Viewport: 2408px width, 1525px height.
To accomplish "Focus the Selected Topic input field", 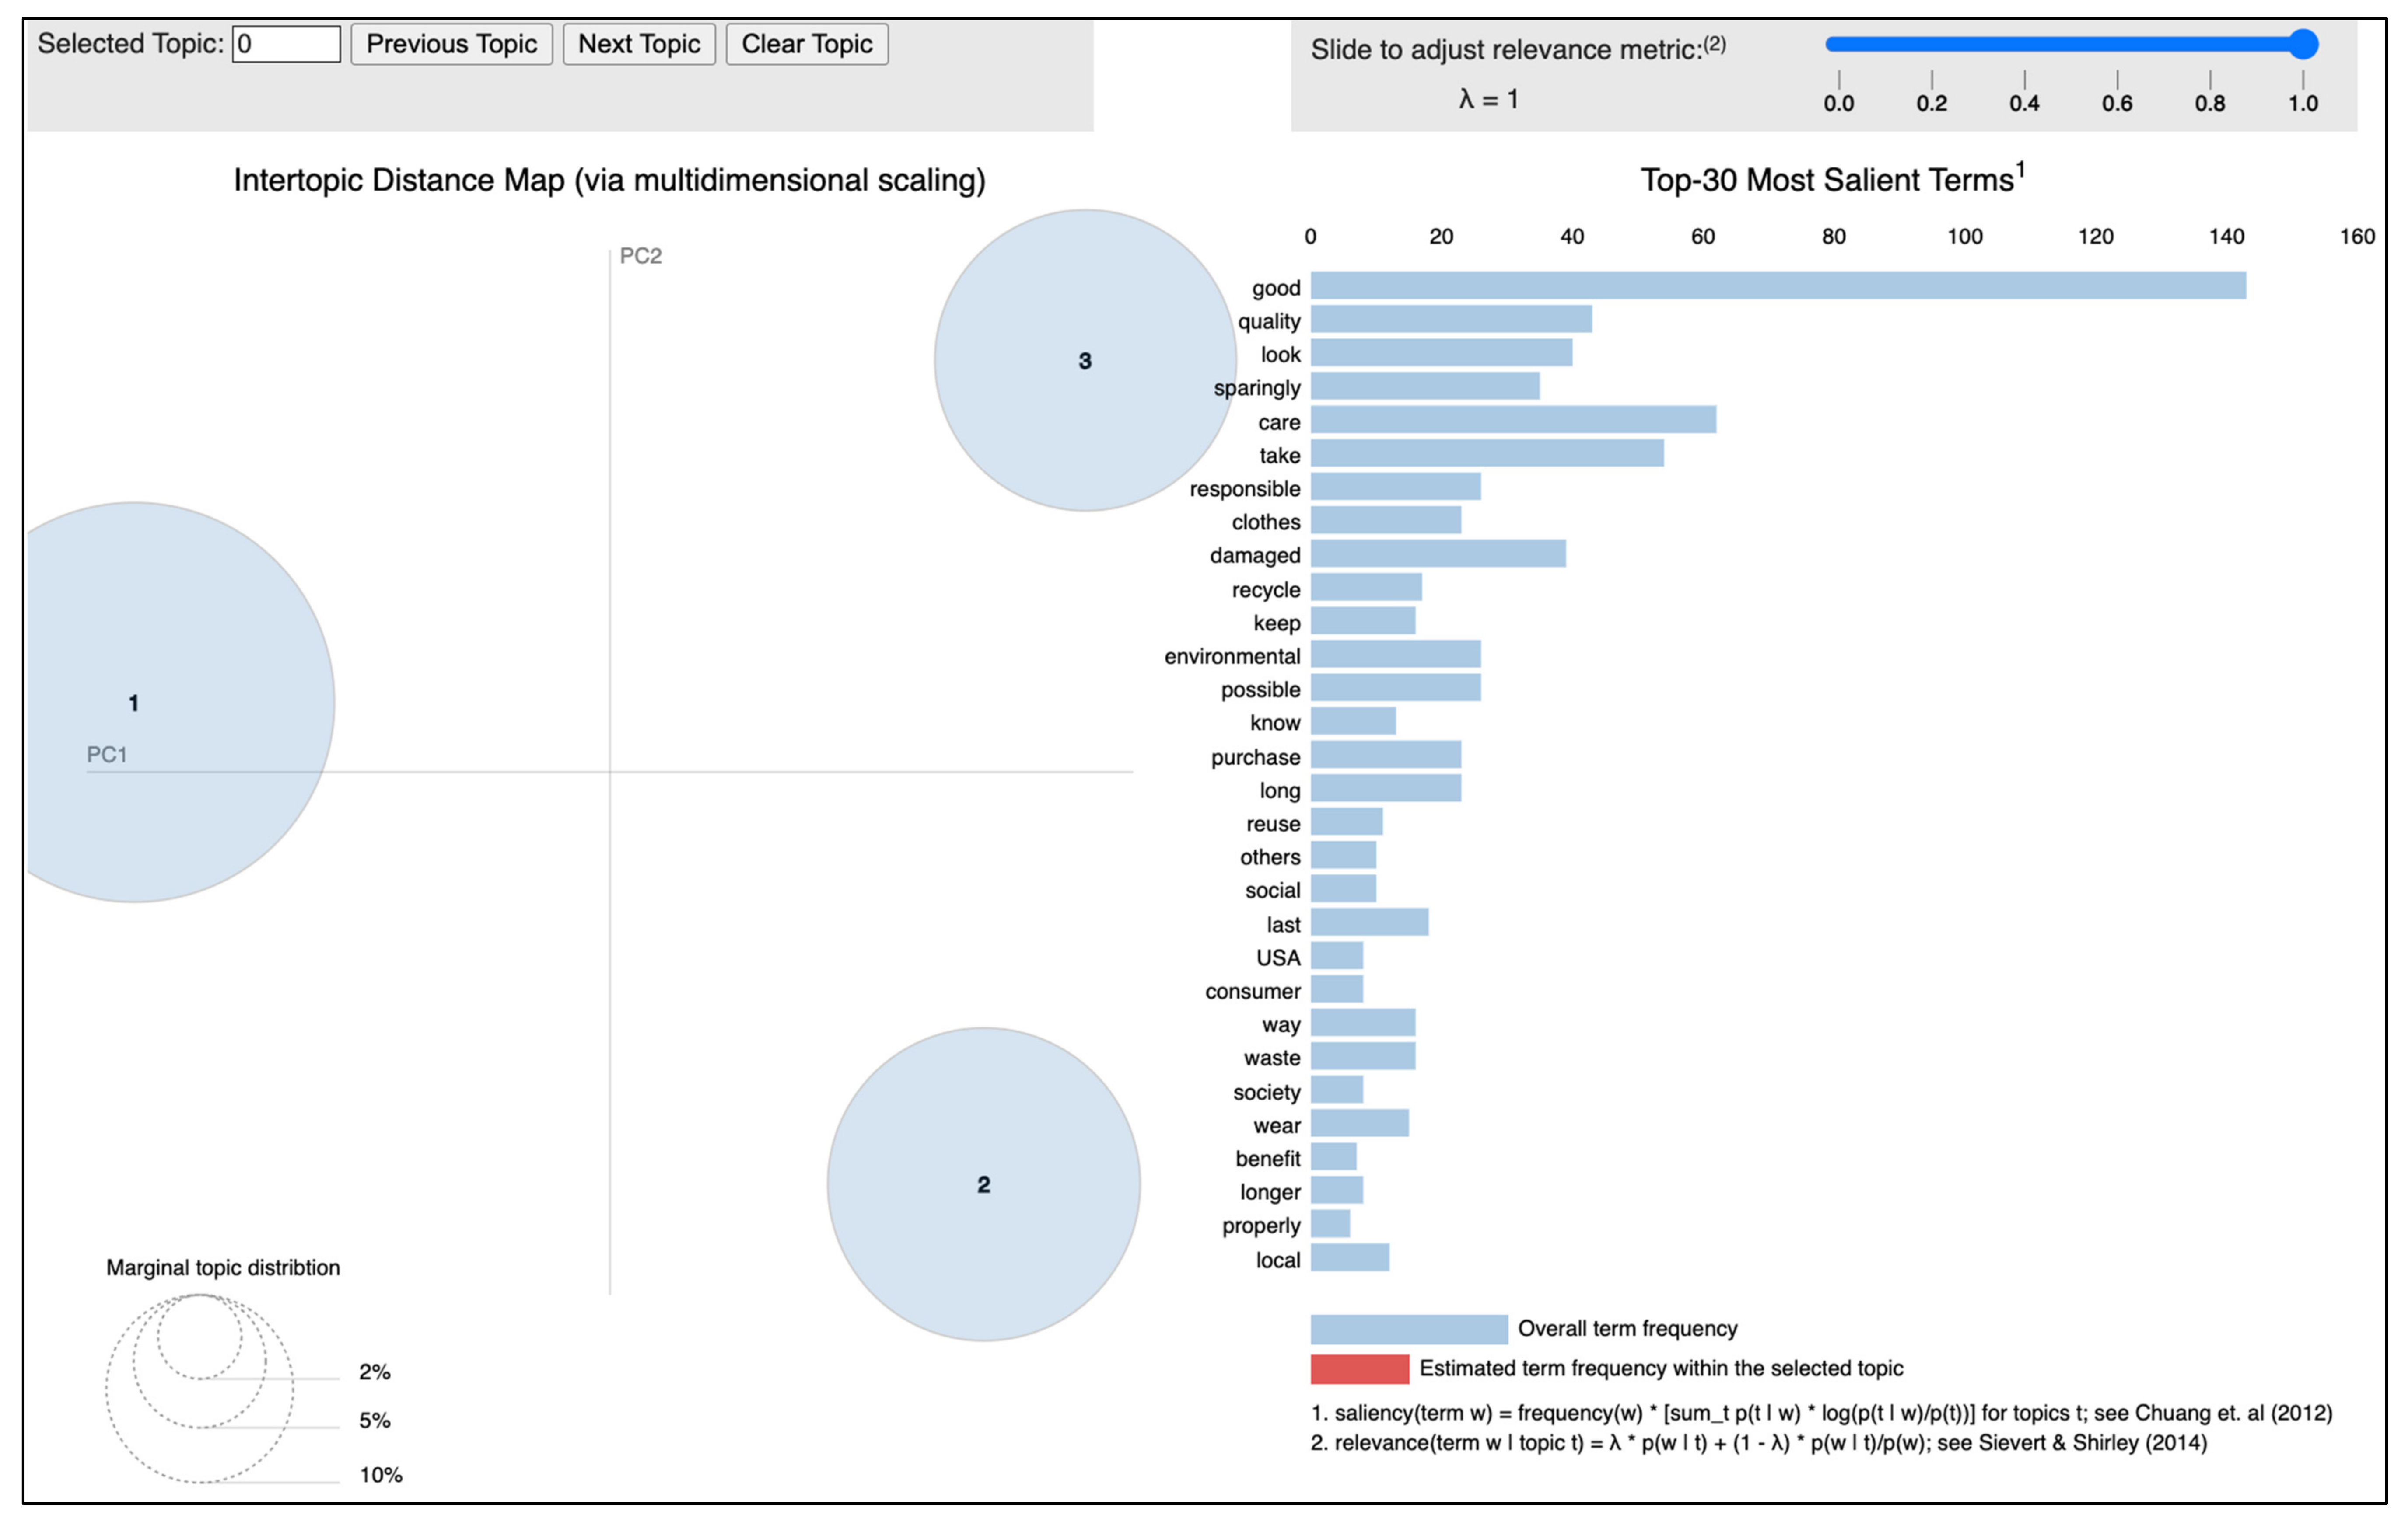I will click(x=286, y=44).
